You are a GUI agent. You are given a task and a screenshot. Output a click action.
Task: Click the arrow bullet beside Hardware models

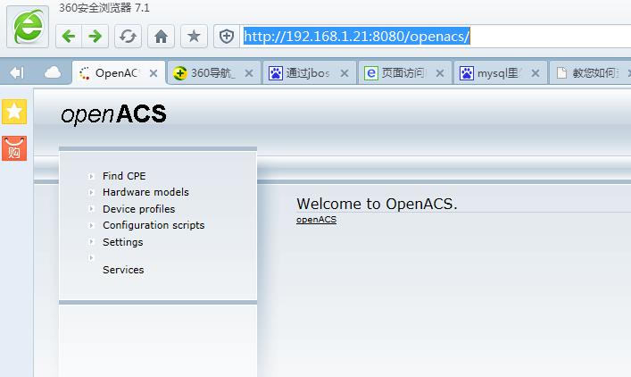coord(91,192)
